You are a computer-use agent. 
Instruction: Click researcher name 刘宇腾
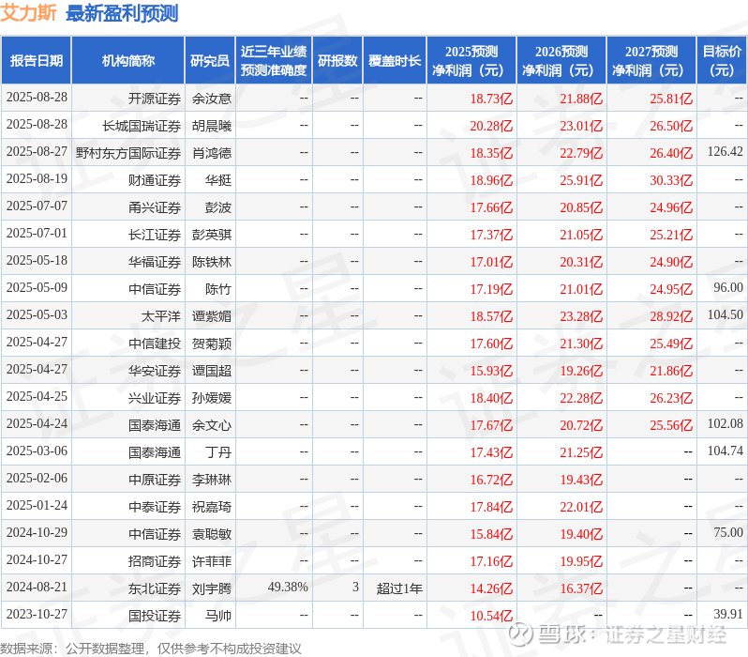211,588
